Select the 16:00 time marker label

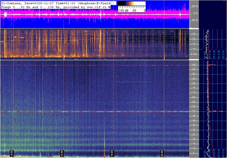62,153
